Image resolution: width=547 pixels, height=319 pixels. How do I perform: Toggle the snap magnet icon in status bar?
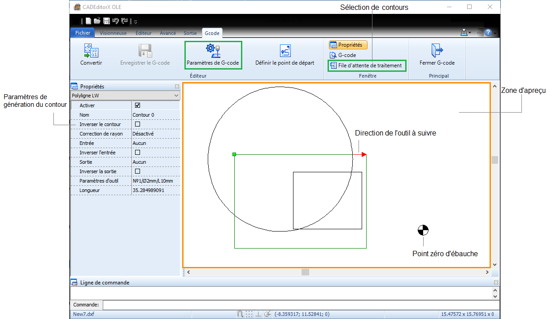[x=240, y=314]
